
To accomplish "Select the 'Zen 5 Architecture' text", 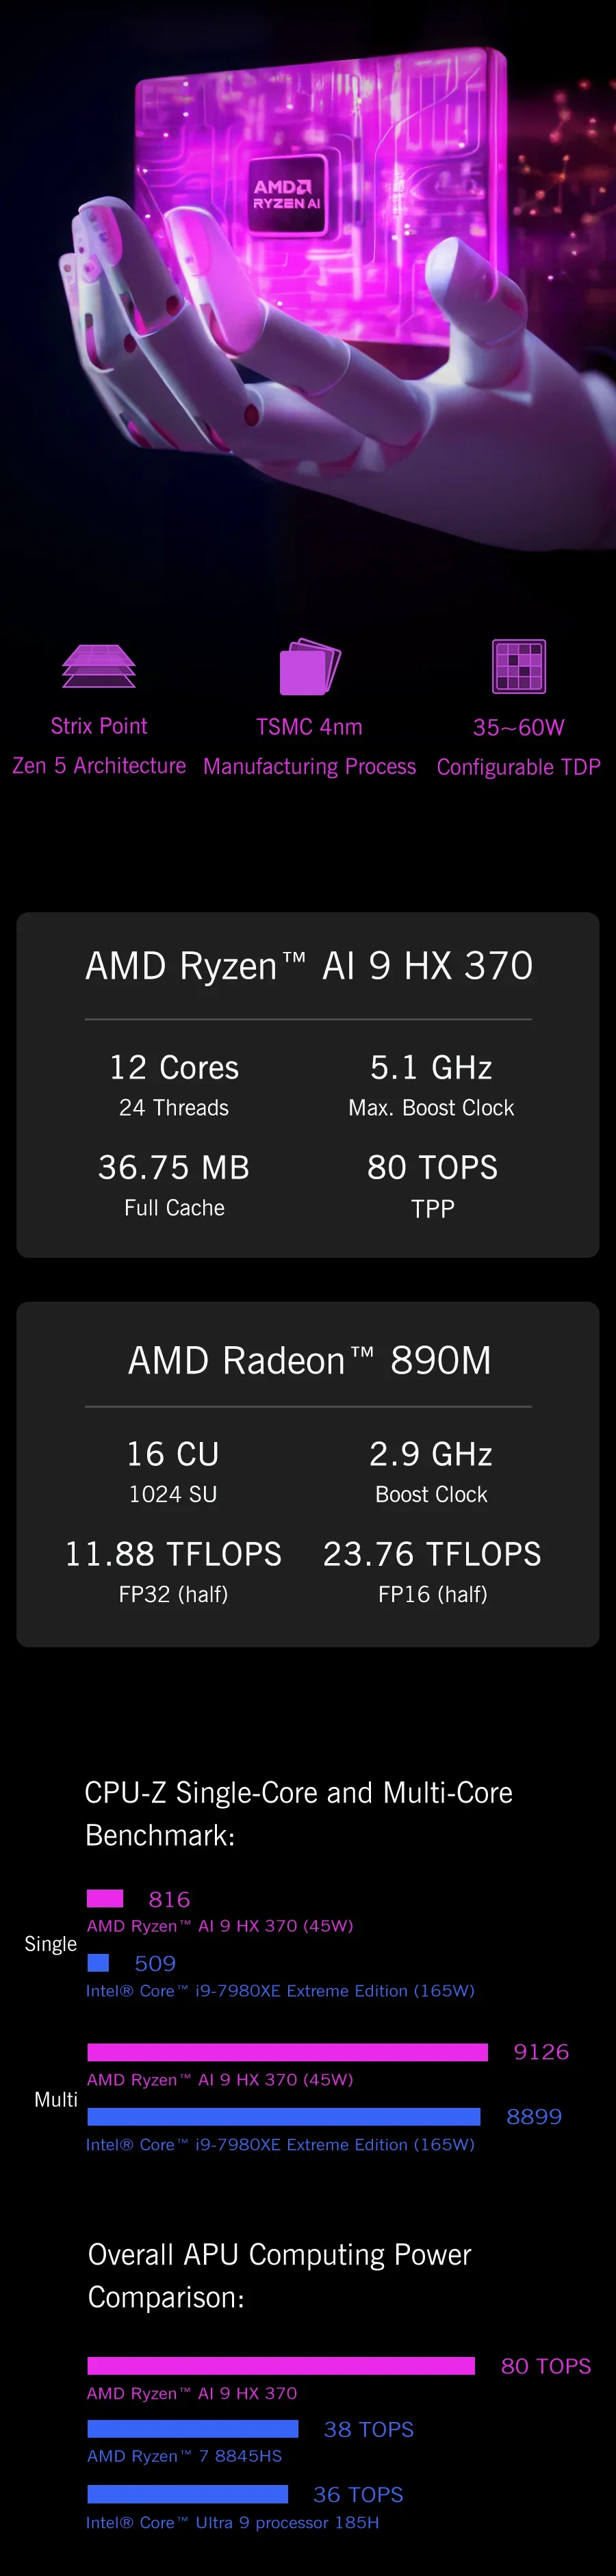I will pos(99,766).
